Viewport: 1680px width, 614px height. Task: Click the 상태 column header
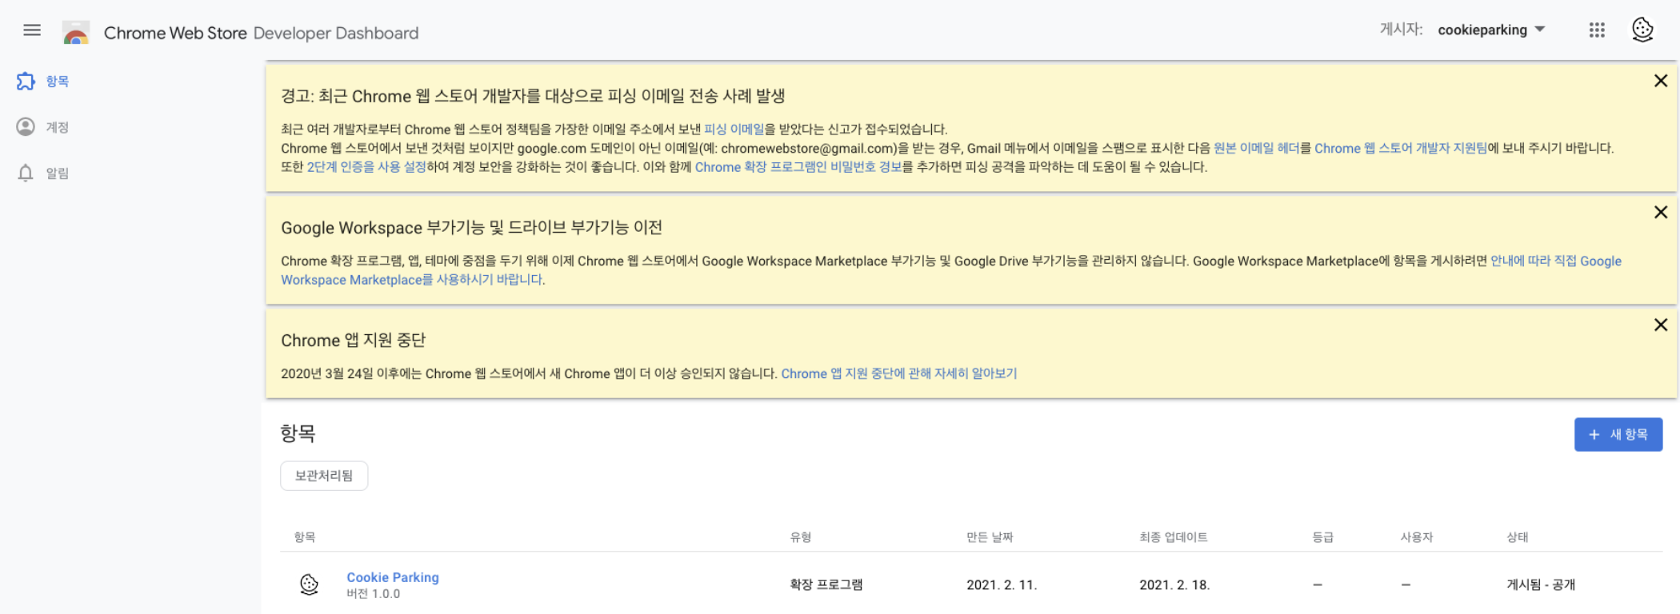pyautogui.click(x=1518, y=536)
